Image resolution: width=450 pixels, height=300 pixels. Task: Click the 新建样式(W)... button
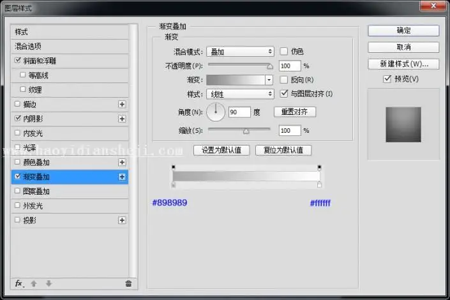click(403, 64)
